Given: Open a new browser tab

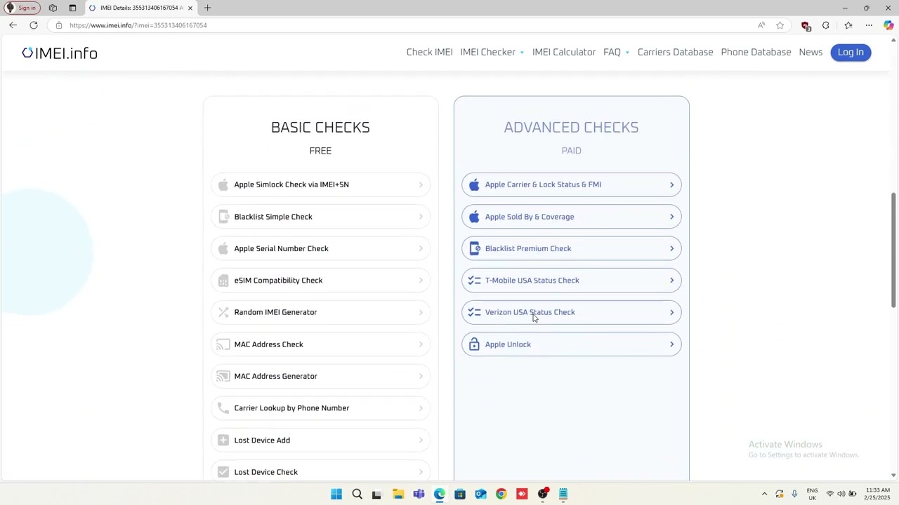Looking at the screenshot, I should [x=207, y=8].
